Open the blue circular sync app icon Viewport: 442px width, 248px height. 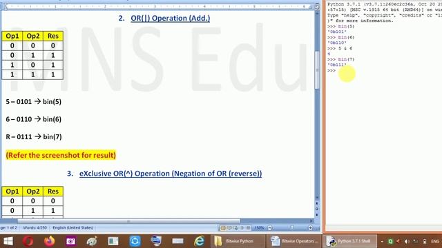click(x=135, y=241)
